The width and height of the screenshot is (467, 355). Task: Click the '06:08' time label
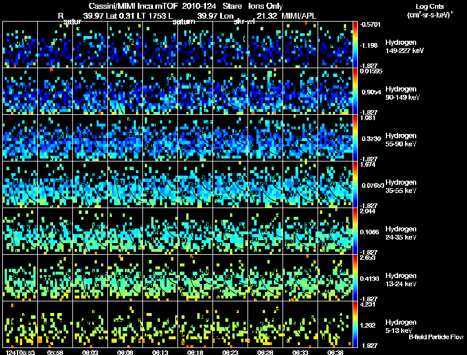coord(125,352)
